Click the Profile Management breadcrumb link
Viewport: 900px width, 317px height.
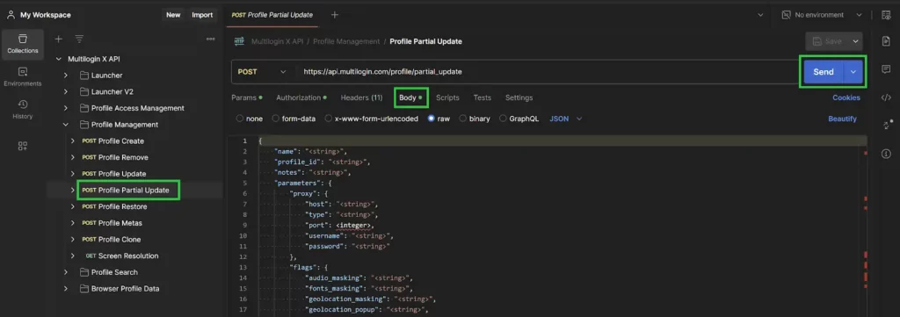[x=346, y=41]
